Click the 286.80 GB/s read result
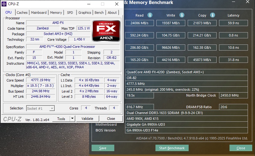 (139, 48)
